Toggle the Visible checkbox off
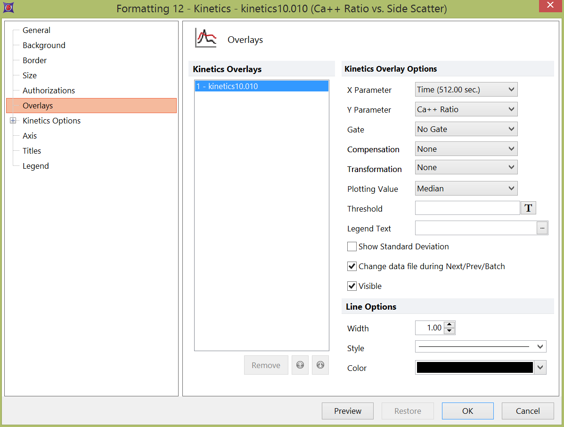The image size is (564, 427). [352, 286]
